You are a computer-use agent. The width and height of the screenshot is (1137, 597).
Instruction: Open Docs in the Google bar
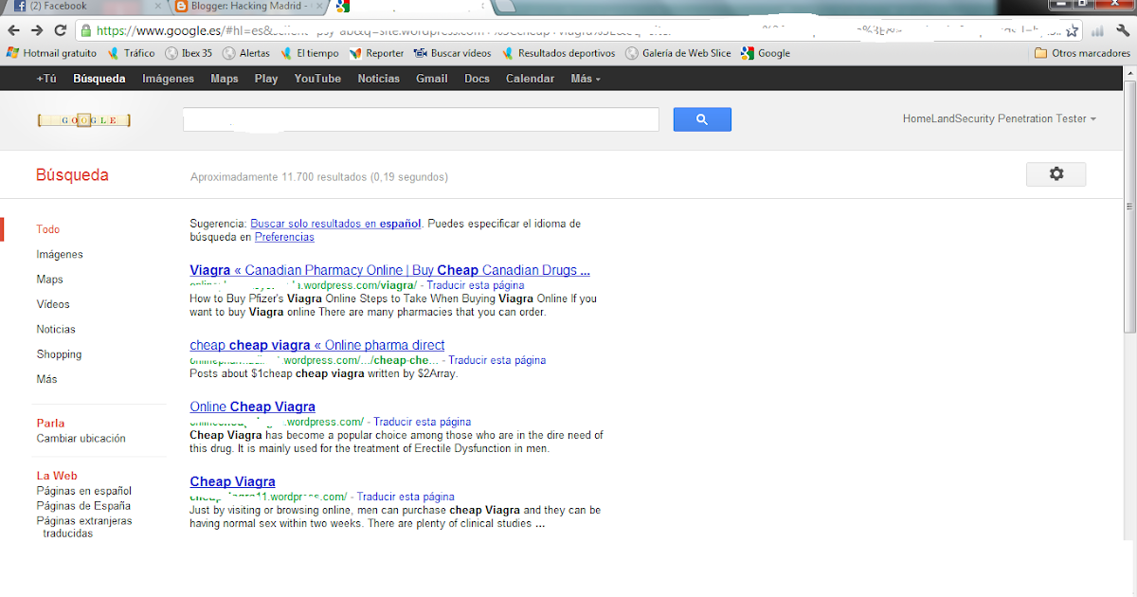click(477, 79)
